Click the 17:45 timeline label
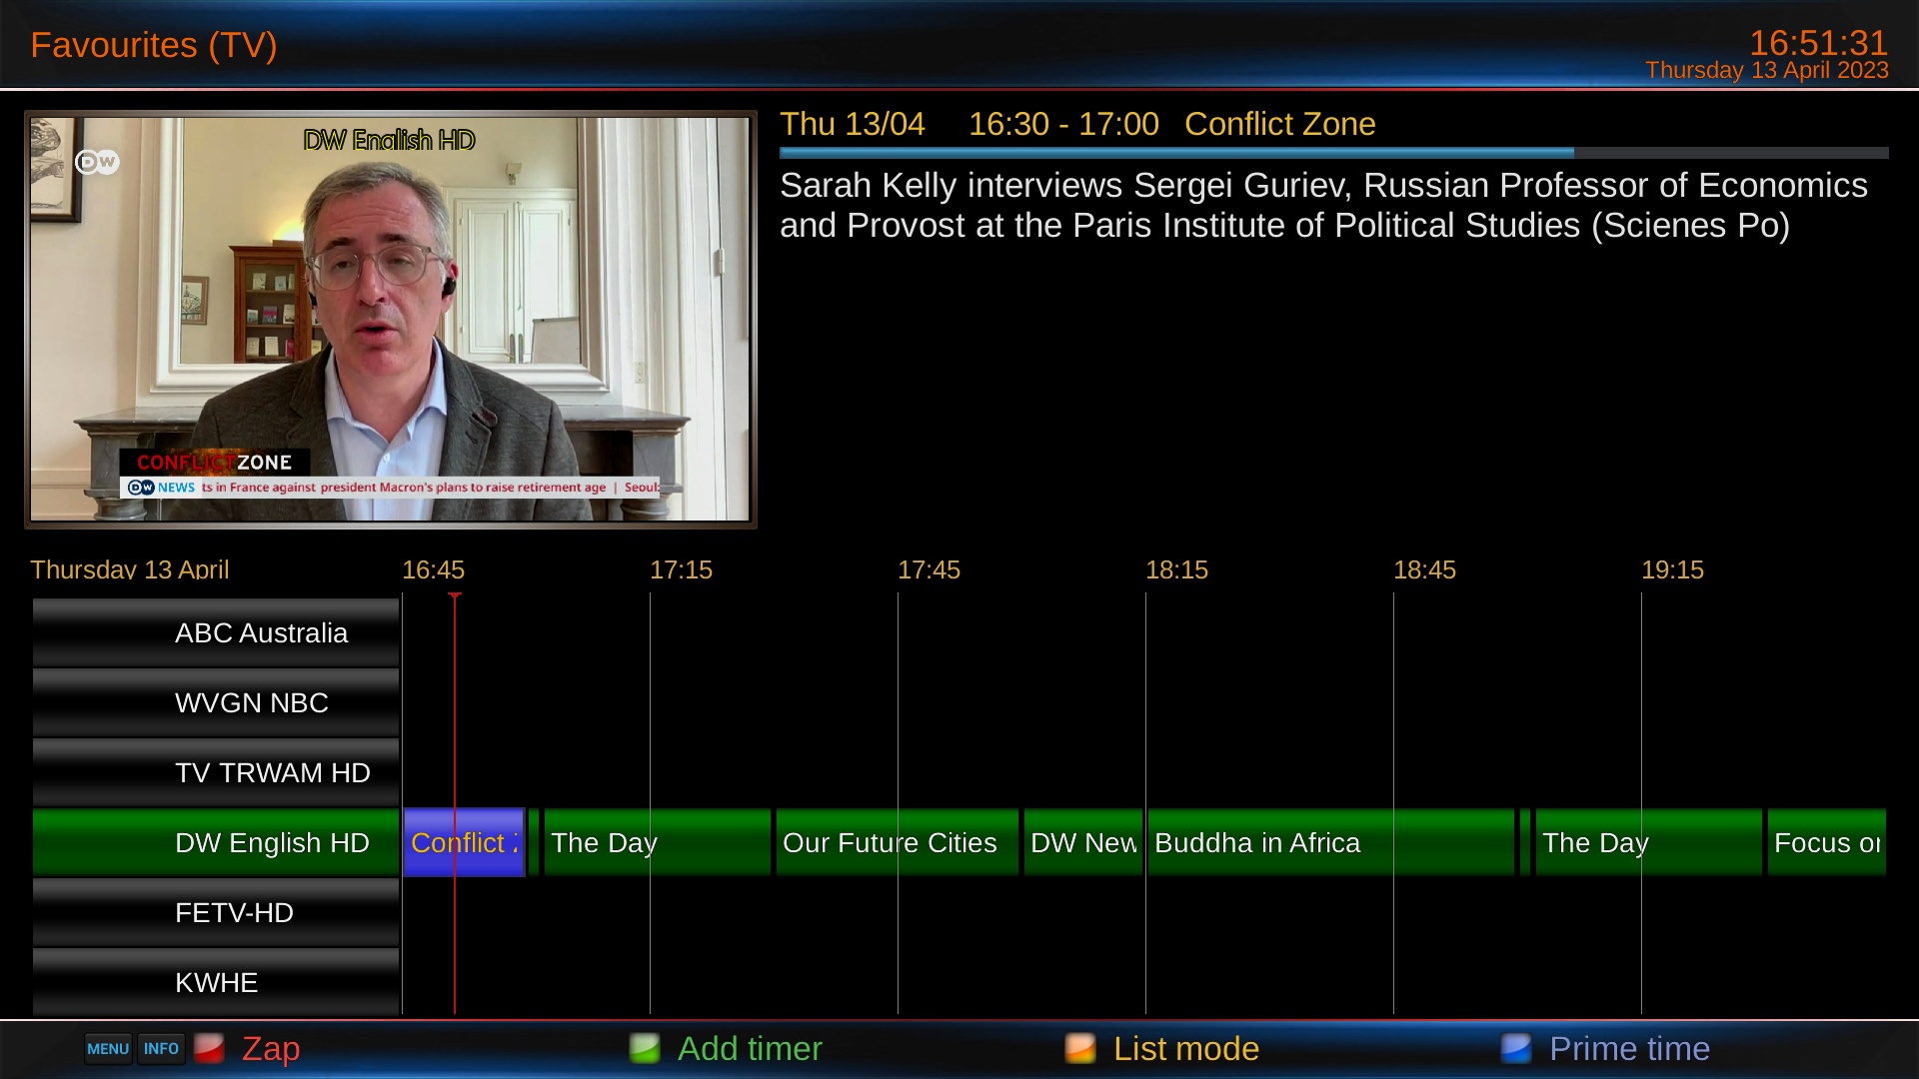This screenshot has height=1079, width=1919. pyautogui.click(x=929, y=569)
